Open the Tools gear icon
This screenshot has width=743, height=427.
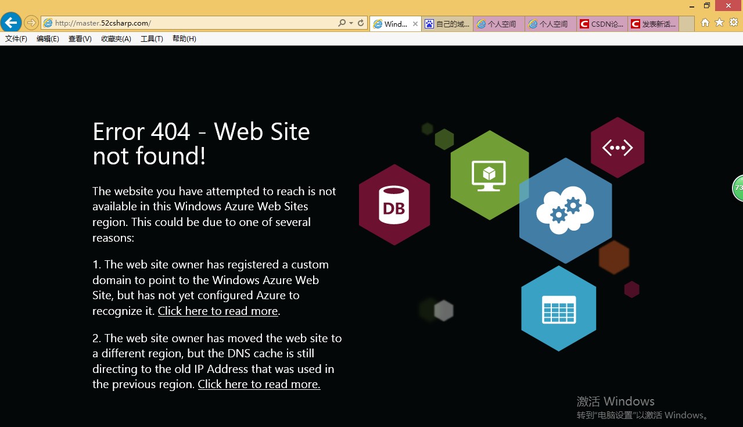coord(734,23)
